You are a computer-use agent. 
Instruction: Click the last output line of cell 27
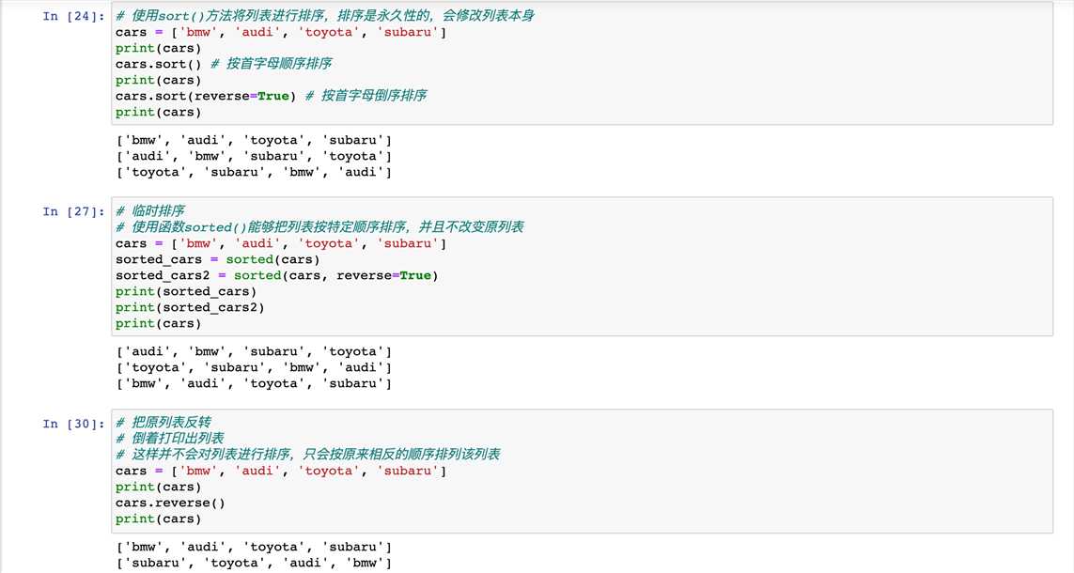pos(253,383)
